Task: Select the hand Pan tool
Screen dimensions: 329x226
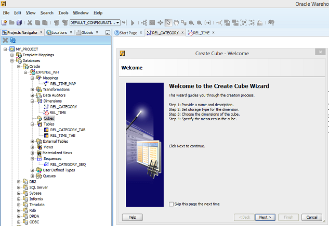Action: (176, 22)
